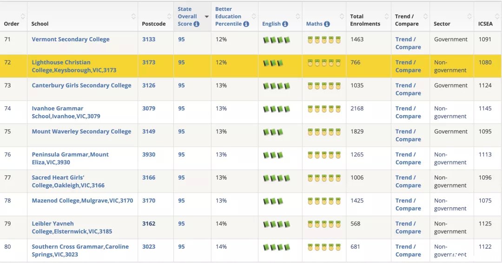Open Vermont Secondary College link
This screenshot has width=502, height=263.
click(71, 39)
